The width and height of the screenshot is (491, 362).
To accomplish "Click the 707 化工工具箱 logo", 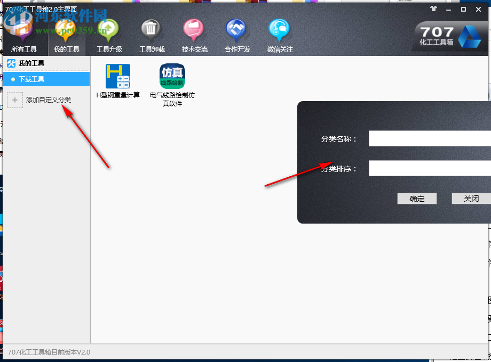I will click(450, 36).
